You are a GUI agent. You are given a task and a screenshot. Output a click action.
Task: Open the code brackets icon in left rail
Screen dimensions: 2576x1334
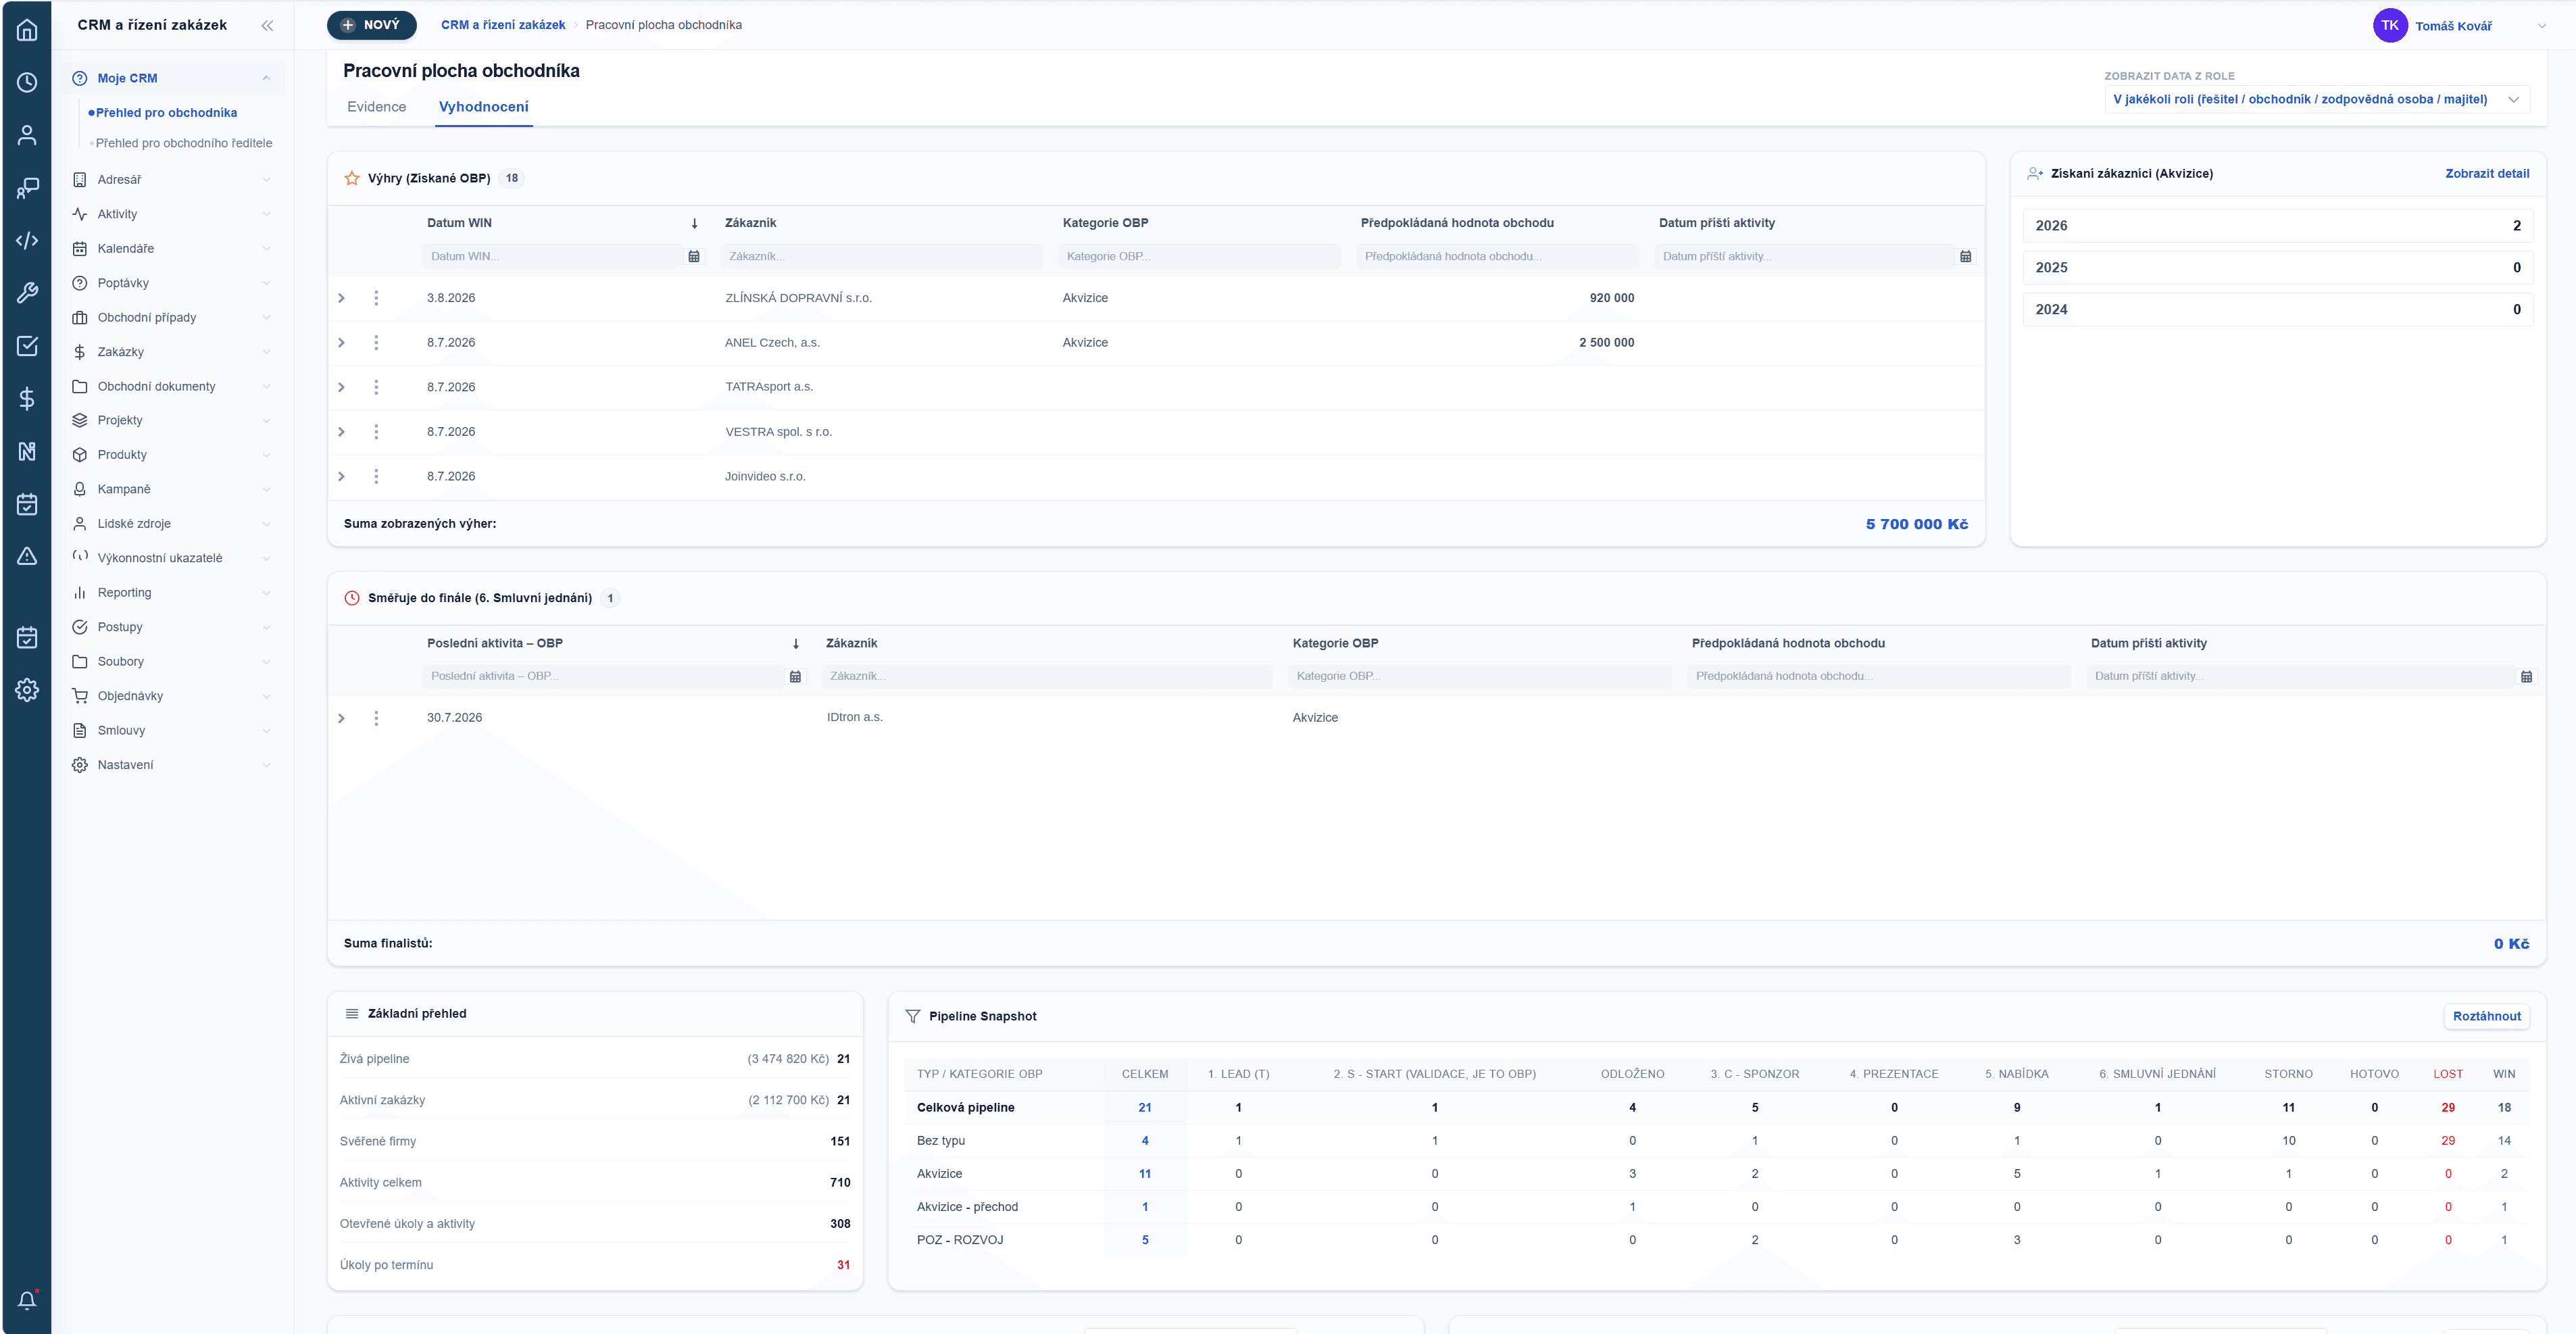[27, 240]
